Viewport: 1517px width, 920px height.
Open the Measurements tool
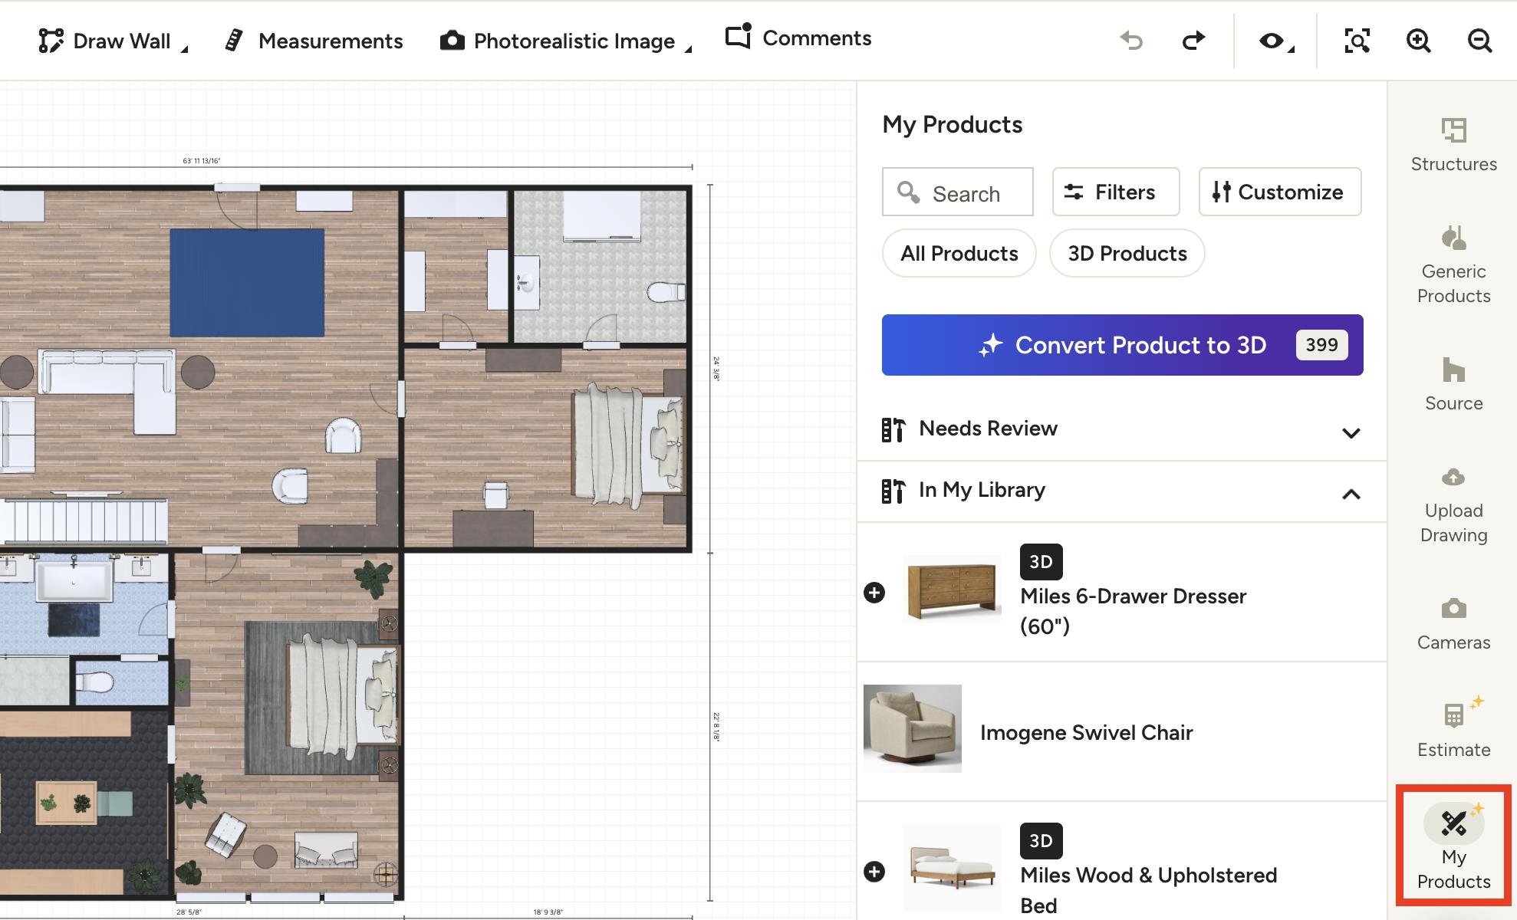tap(314, 41)
